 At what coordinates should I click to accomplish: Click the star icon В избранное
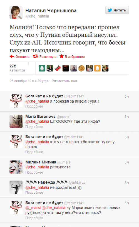click(62, 56)
